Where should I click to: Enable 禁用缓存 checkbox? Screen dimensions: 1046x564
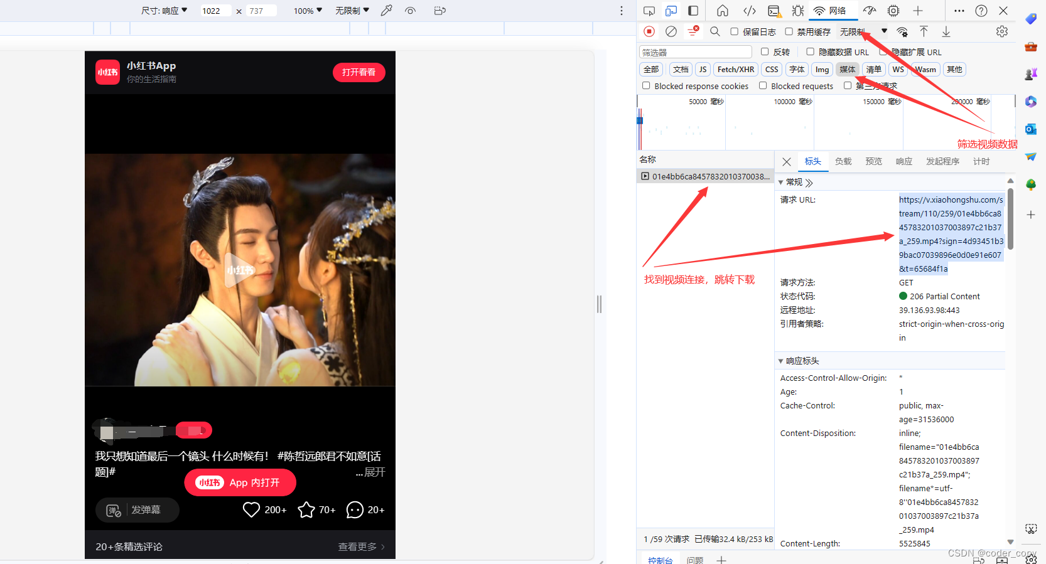tap(789, 31)
